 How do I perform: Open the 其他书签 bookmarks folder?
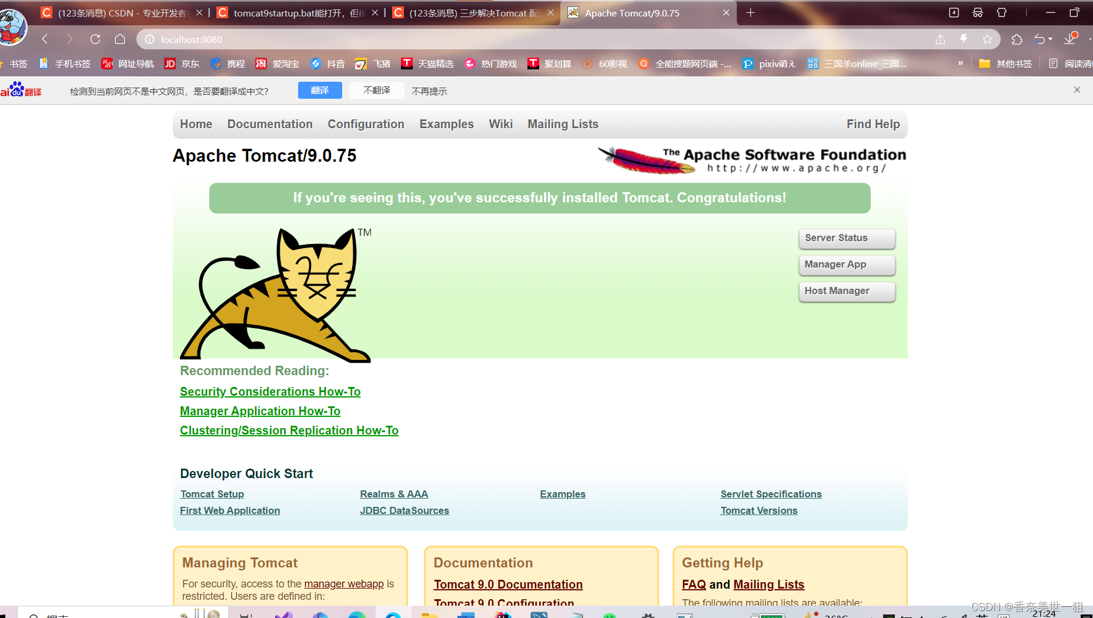[x=1005, y=64]
